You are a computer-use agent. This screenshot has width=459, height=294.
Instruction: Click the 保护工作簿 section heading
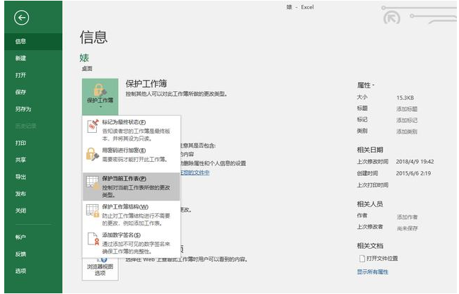click(146, 83)
